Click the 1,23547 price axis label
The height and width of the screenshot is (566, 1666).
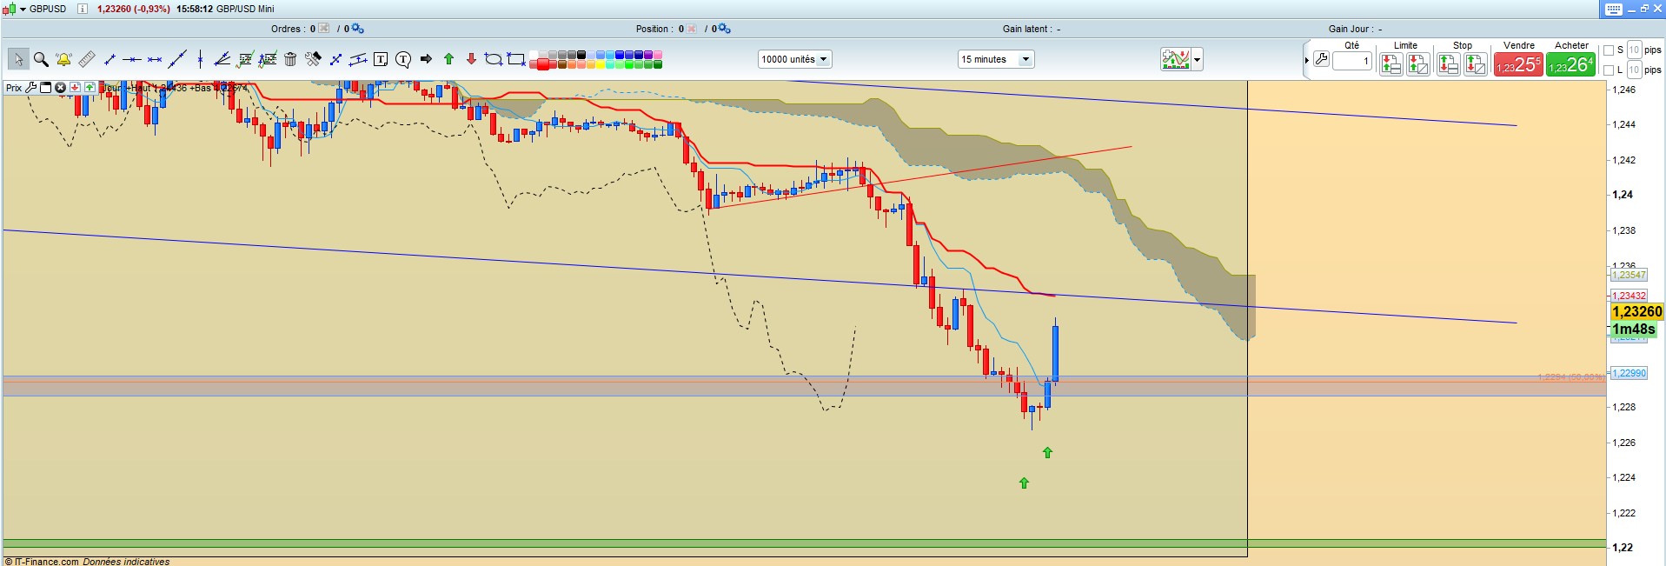pos(1629,275)
